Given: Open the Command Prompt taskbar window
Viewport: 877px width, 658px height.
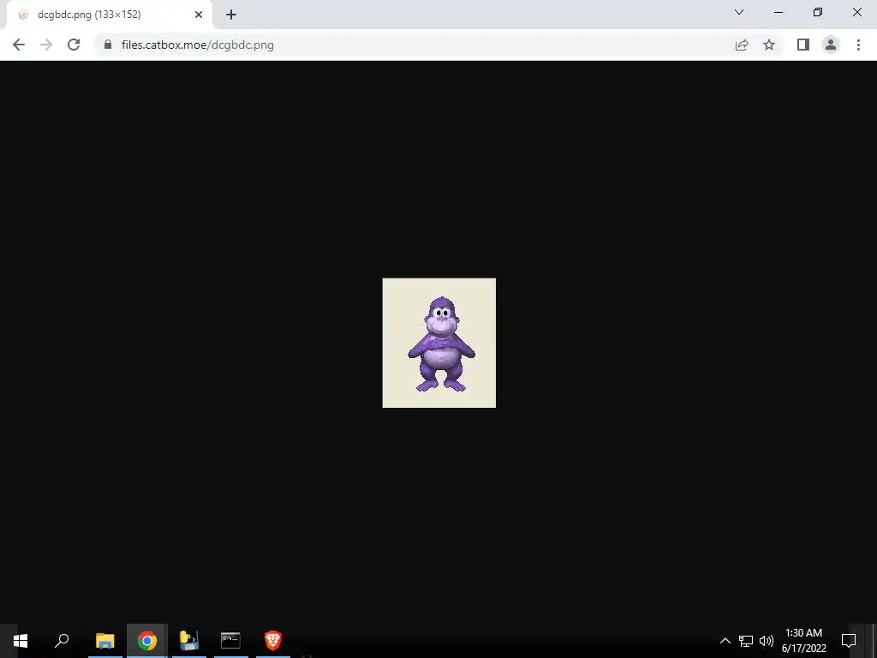Looking at the screenshot, I should click(x=230, y=641).
